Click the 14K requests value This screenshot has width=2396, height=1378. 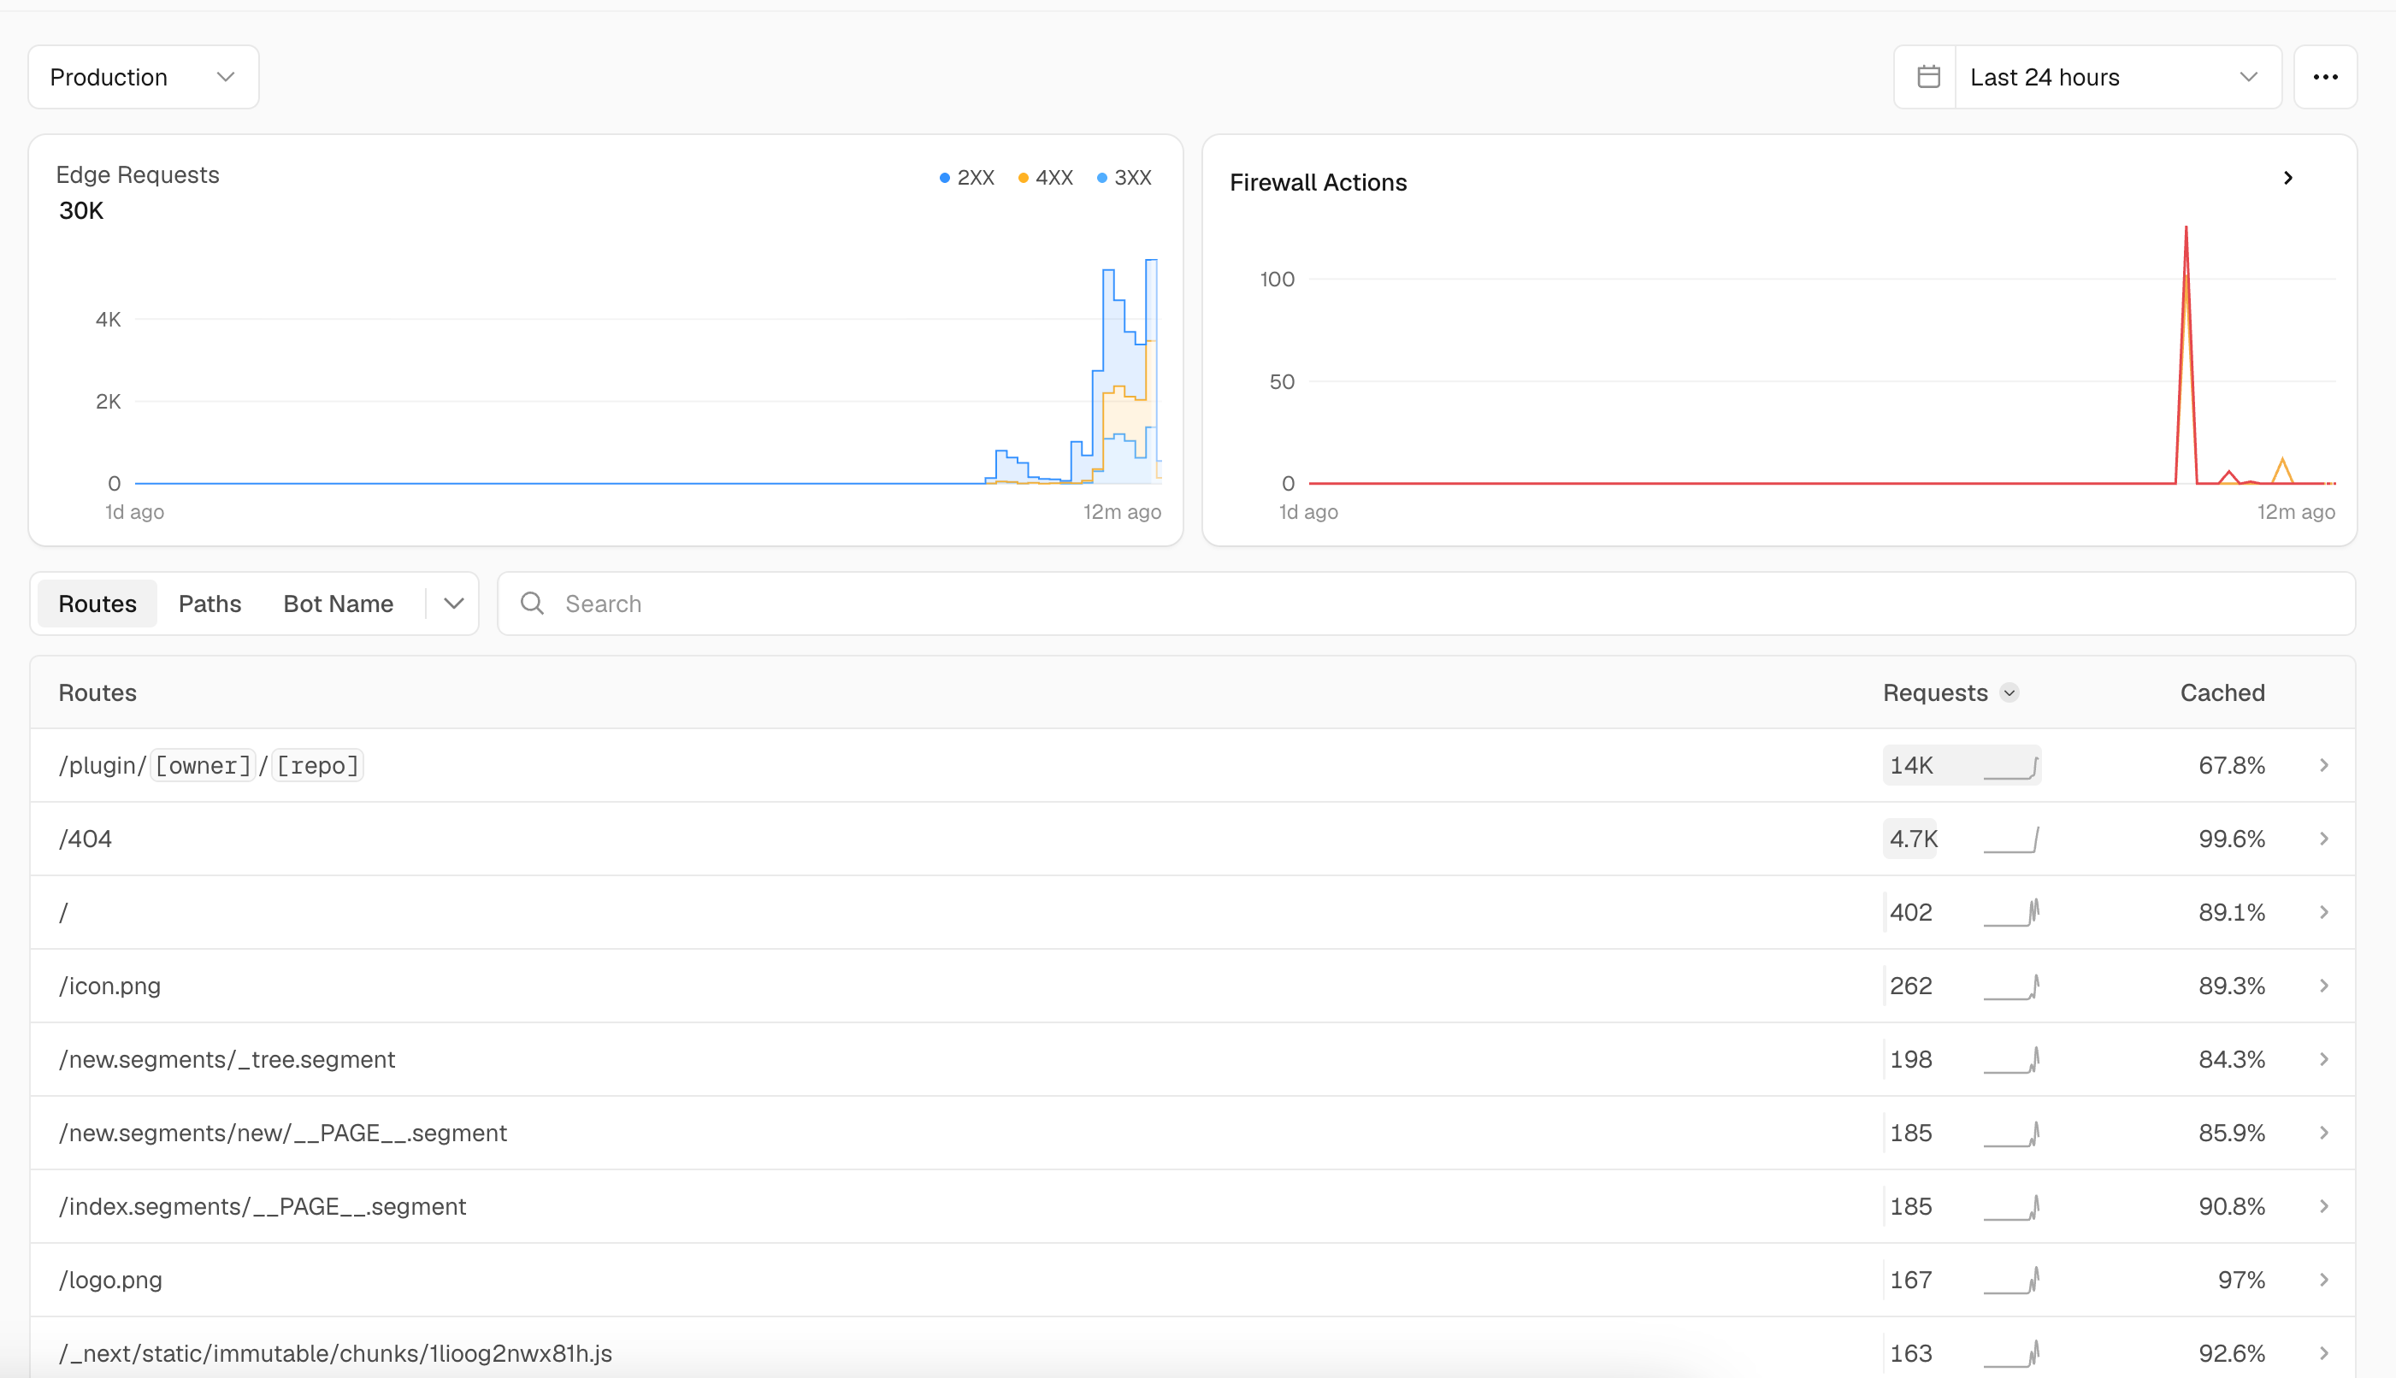1911,766
